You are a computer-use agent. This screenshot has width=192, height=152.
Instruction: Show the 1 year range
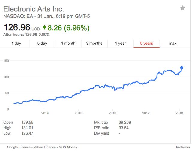tap(120, 44)
